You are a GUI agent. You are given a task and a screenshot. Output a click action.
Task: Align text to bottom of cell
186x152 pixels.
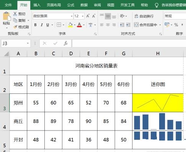tap(114, 16)
